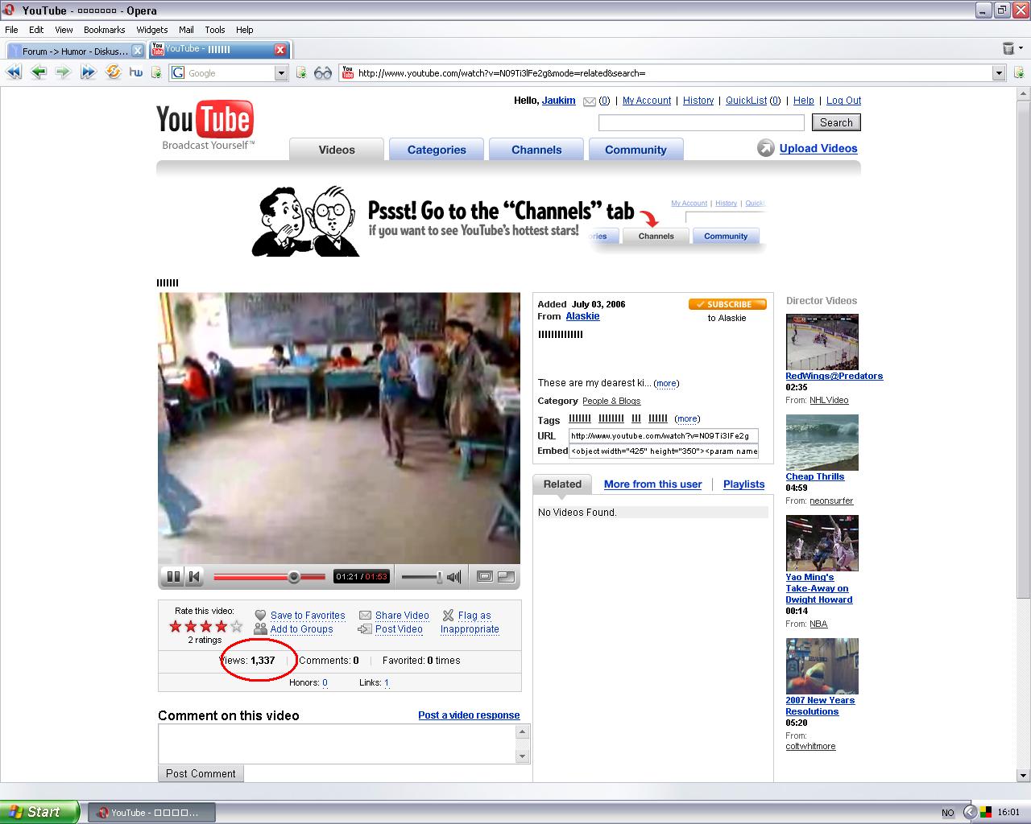Click the Search button
Image resolution: width=1031 pixels, height=824 pixels.
pyautogui.click(x=836, y=122)
